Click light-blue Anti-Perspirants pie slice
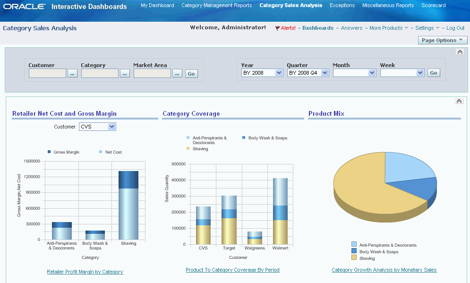This screenshot has width=470, height=283. click(x=405, y=168)
